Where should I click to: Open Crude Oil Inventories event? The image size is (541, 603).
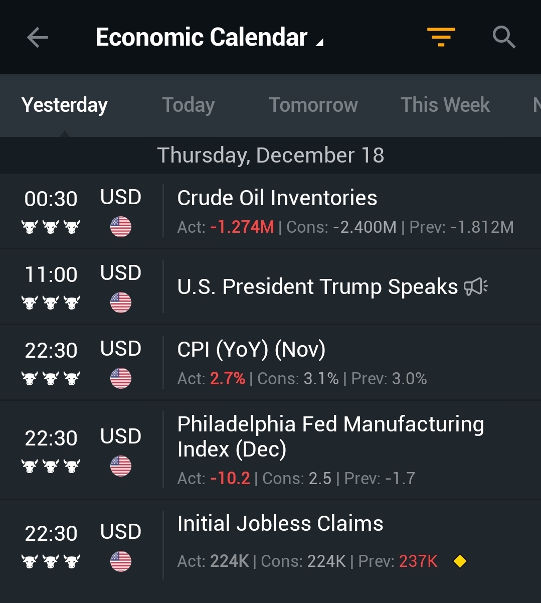pyautogui.click(x=270, y=211)
